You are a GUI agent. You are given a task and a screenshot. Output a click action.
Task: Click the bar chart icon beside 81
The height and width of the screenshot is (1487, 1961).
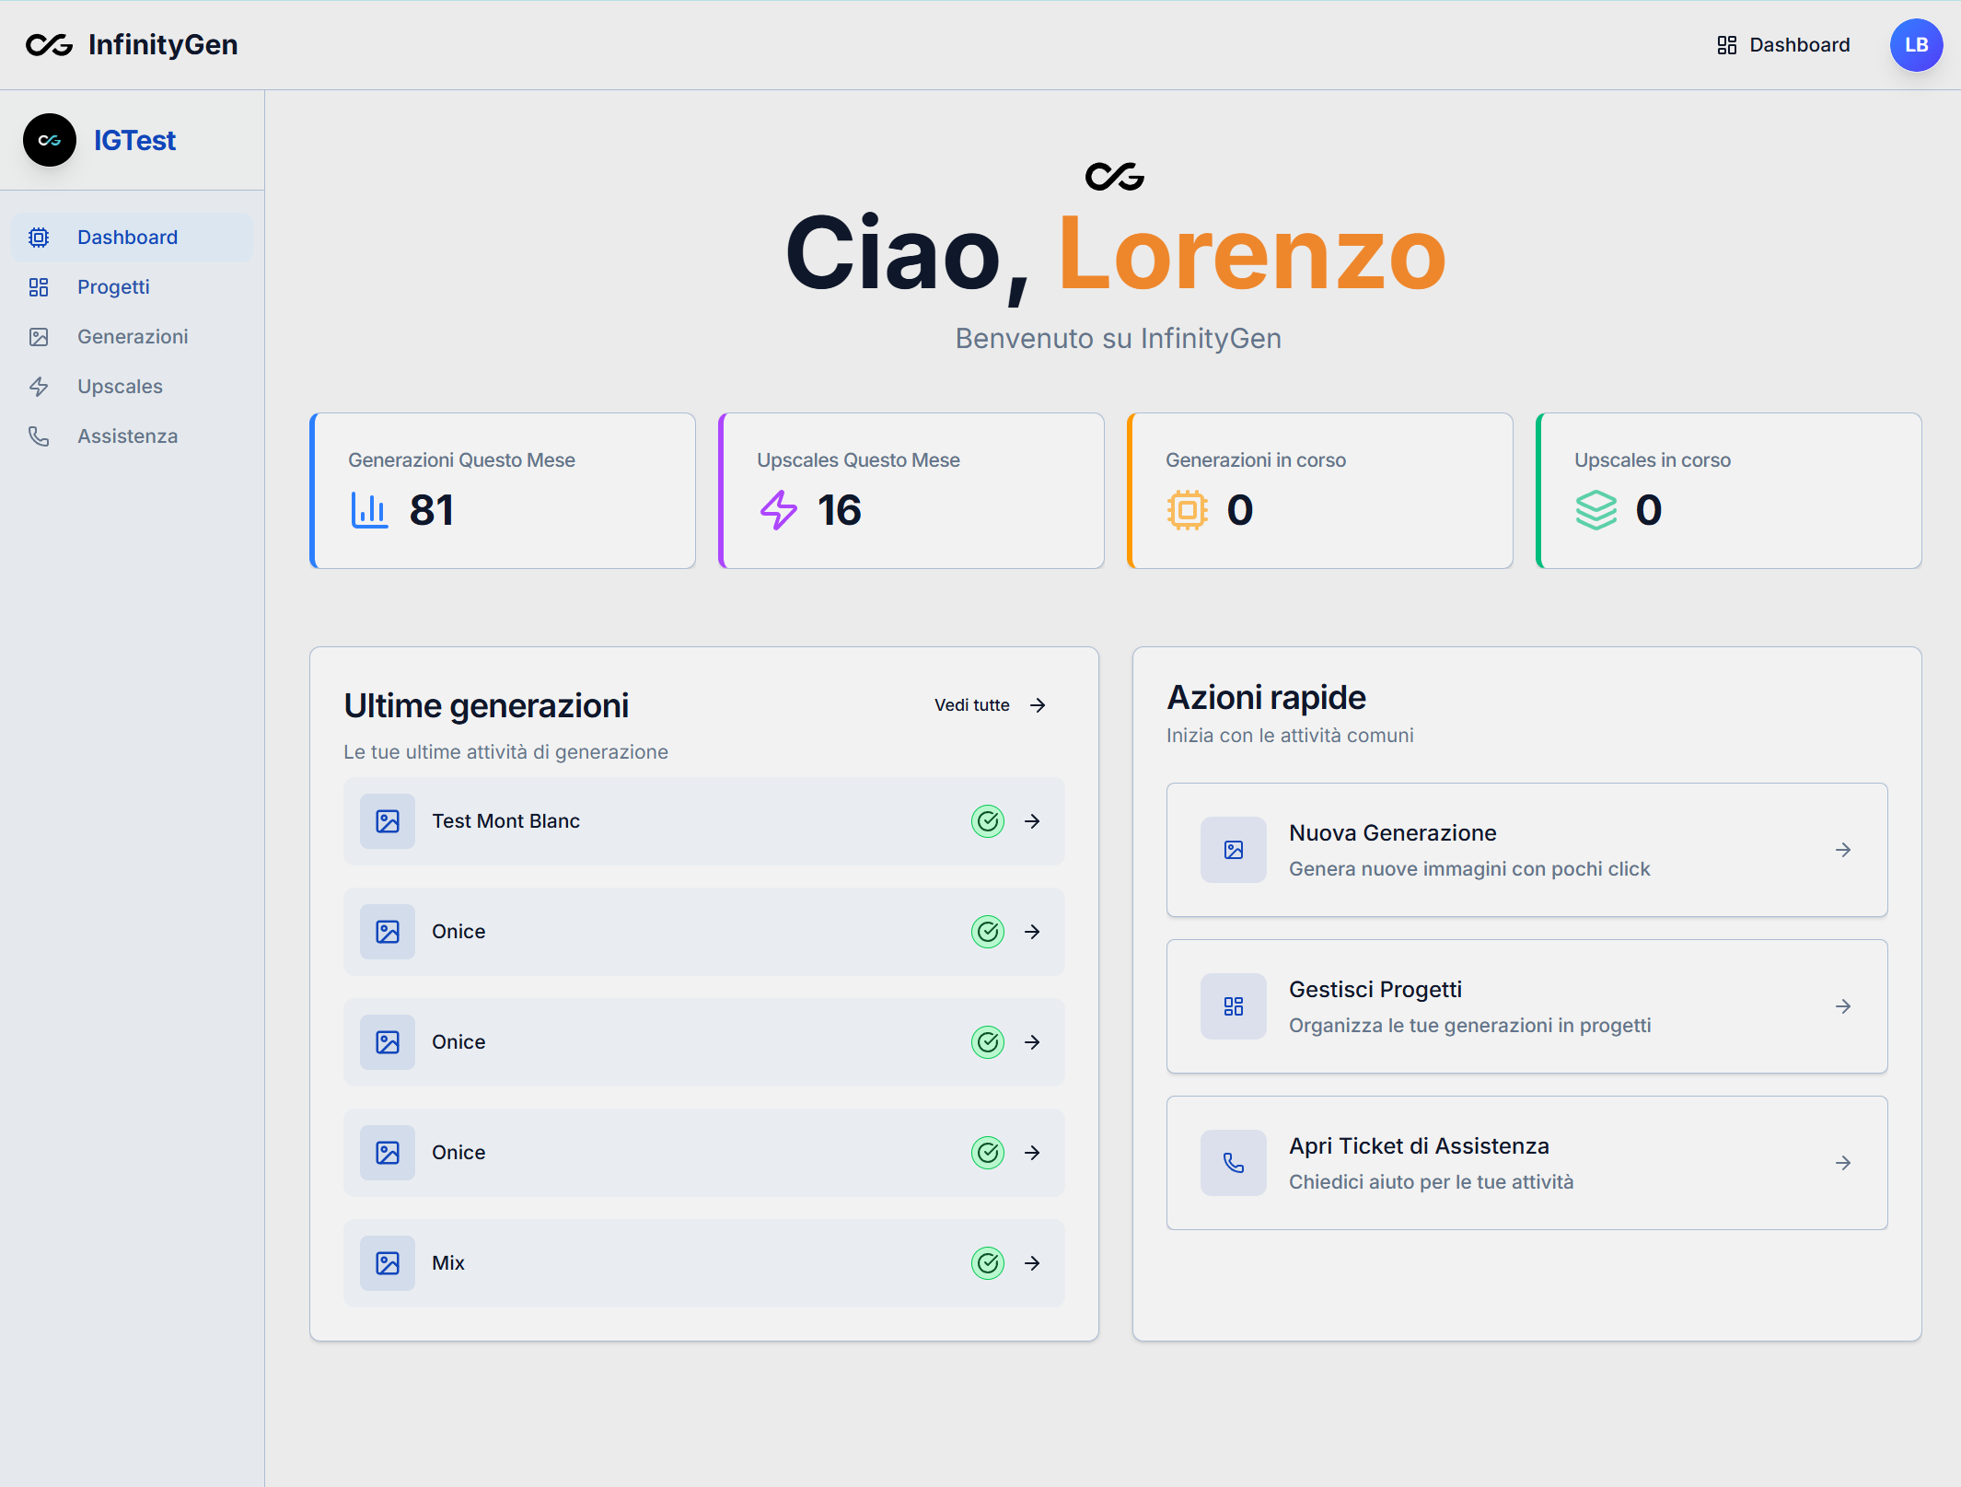(370, 510)
